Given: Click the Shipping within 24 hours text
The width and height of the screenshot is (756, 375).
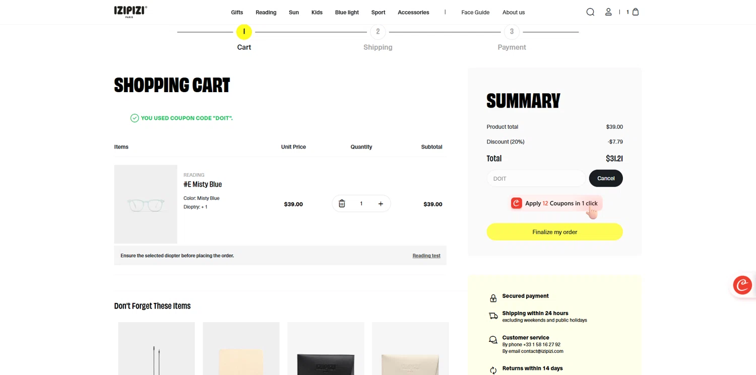Looking at the screenshot, I should pyautogui.click(x=535, y=313).
